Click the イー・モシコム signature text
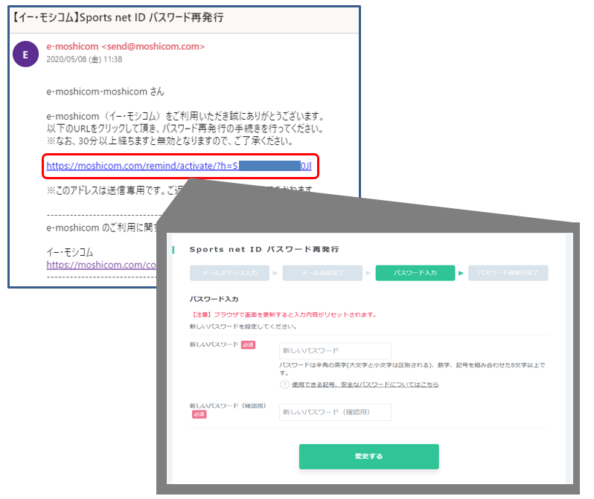 click(70, 253)
